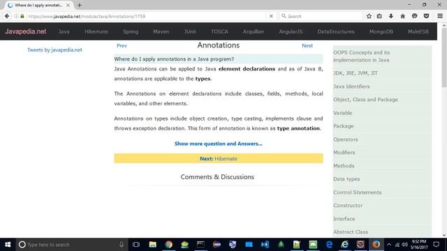
Task: Select the 'Where do I apply annotati...' tab
Action: (x=39, y=5)
